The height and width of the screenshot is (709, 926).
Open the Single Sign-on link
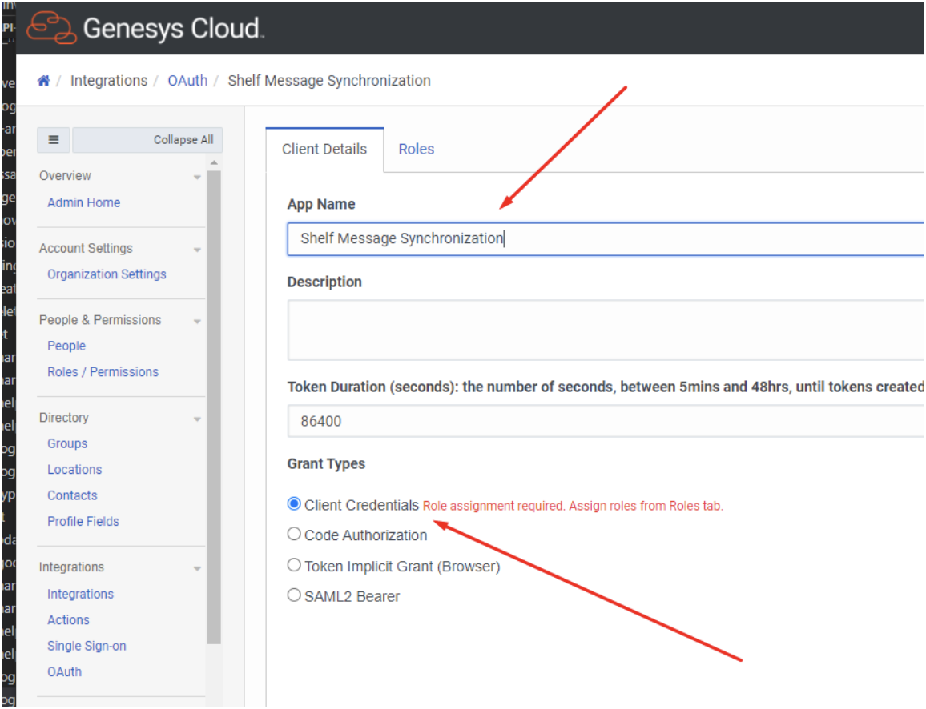point(87,646)
